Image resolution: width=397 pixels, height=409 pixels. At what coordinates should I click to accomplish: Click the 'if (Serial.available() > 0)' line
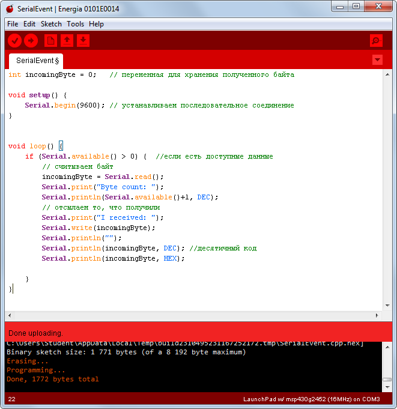[x=86, y=157]
